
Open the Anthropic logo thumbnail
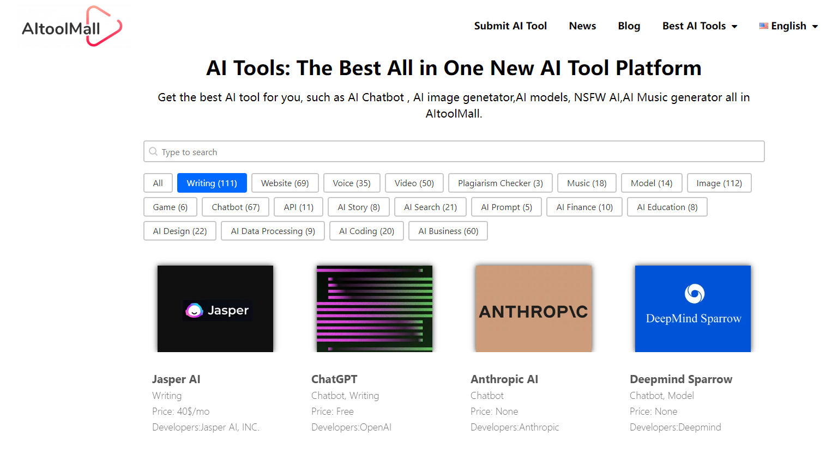pyautogui.click(x=533, y=309)
